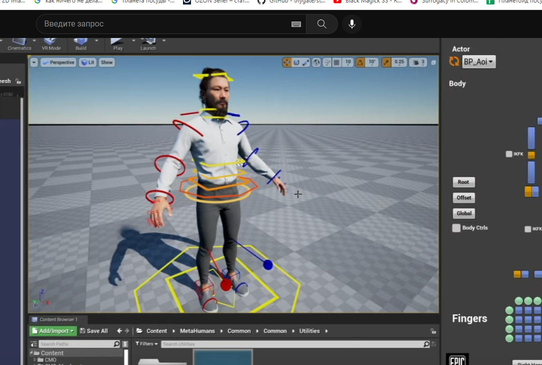Viewport: 542px width, 365px height.
Task: Click the Build toolbar icon
Action: point(80,42)
